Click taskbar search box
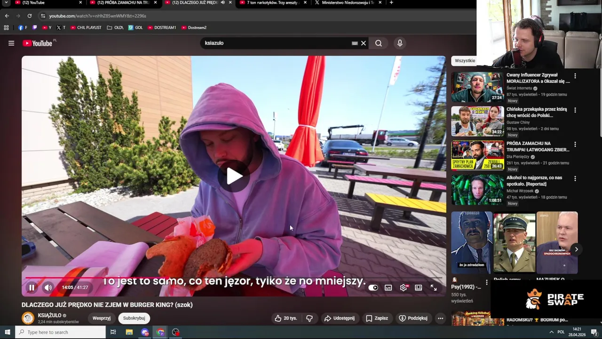The image size is (602, 339). click(x=60, y=332)
